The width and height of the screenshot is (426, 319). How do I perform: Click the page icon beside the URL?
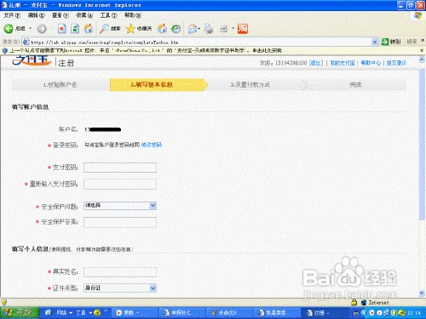(x=26, y=42)
